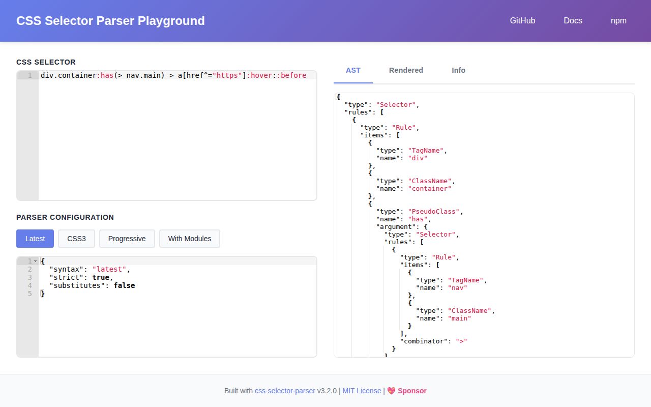This screenshot has width=651, height=407.
Task: Select the CSS3 configuration preset
Action: click(76, 239)
